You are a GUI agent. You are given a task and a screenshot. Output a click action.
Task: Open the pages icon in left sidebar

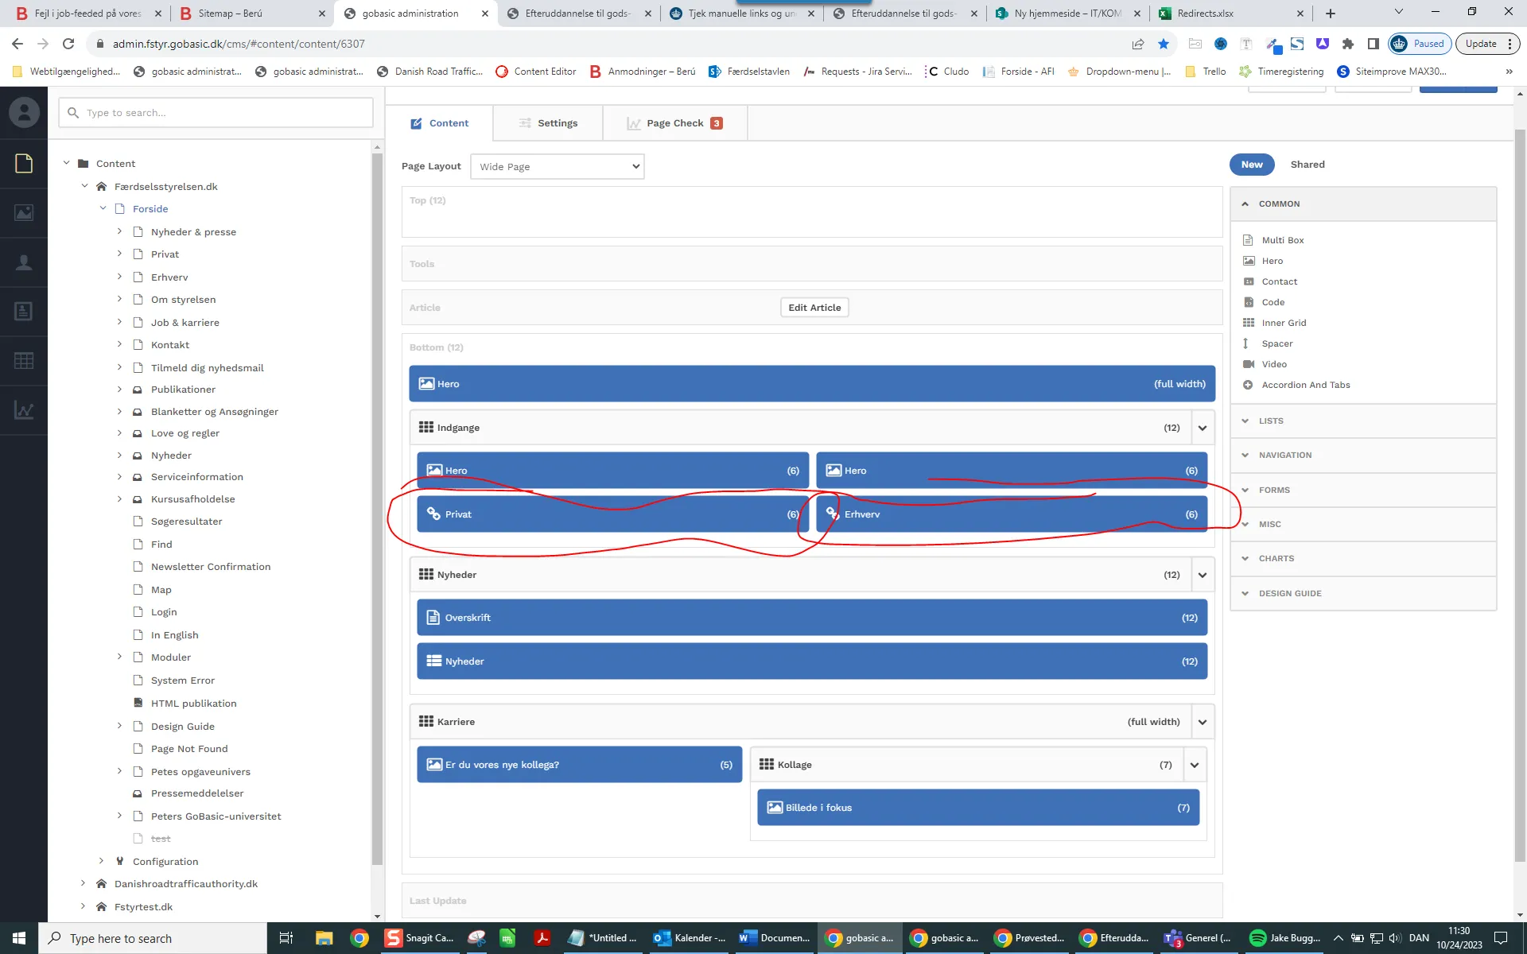coord(24,164)
